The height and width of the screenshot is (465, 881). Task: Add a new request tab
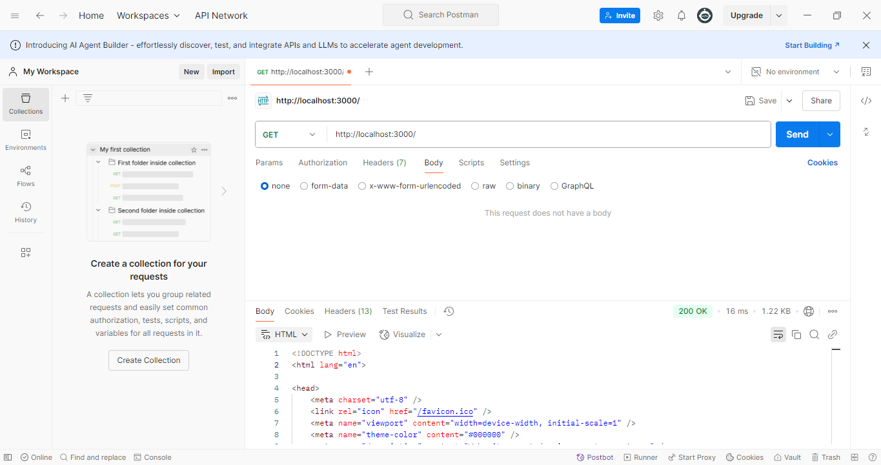[369, 72]
